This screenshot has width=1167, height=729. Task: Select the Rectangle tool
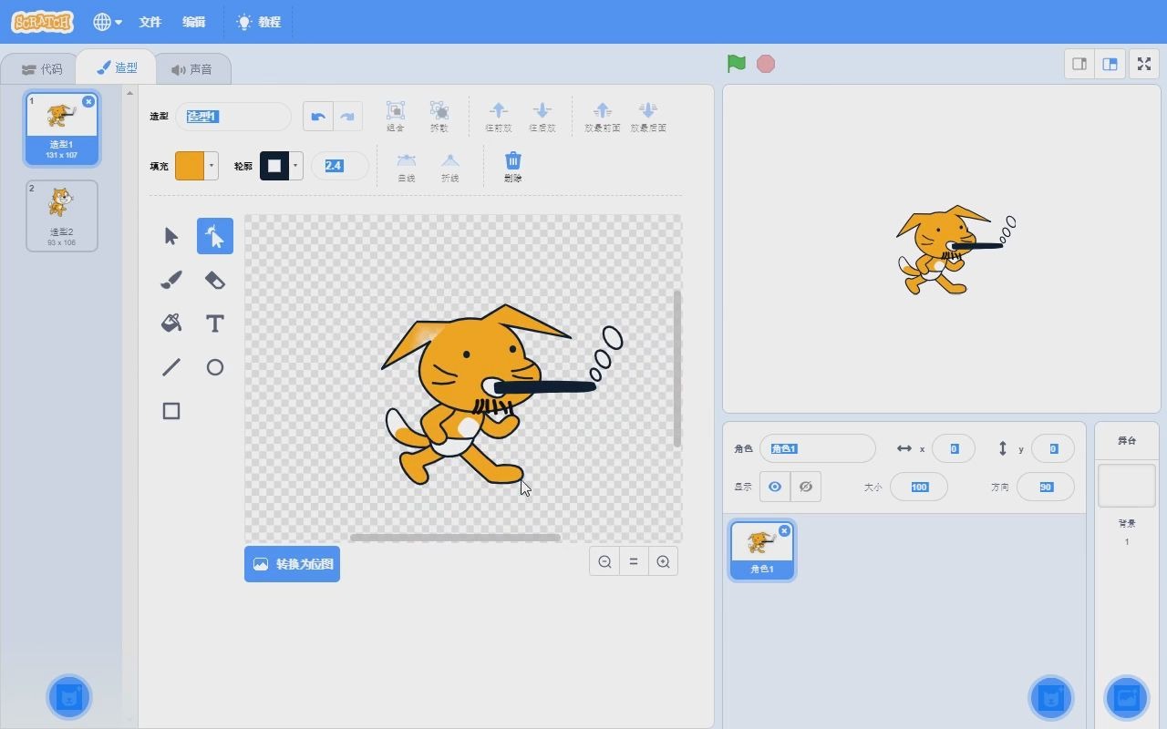pos(171,411)
